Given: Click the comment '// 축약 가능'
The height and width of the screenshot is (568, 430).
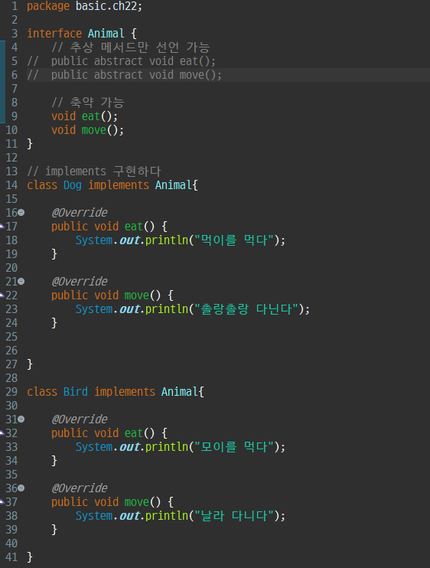Looking at the screenshot, I should 88,103.
